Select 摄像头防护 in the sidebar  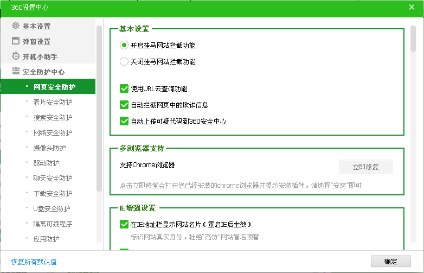(x=49, y=148)
